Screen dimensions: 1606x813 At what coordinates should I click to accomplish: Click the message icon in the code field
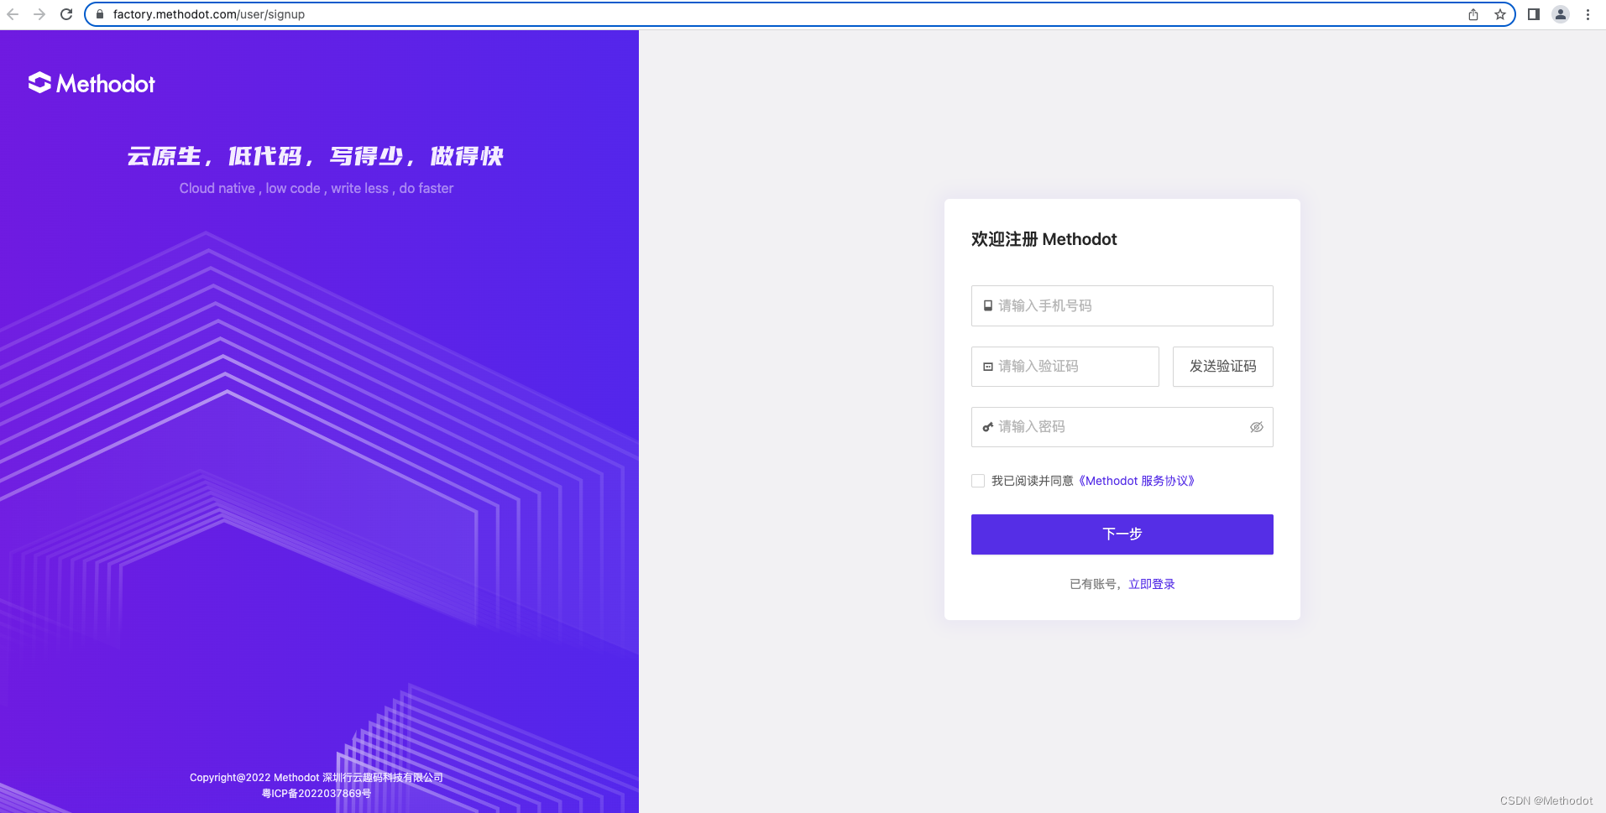tap(988, 367)
